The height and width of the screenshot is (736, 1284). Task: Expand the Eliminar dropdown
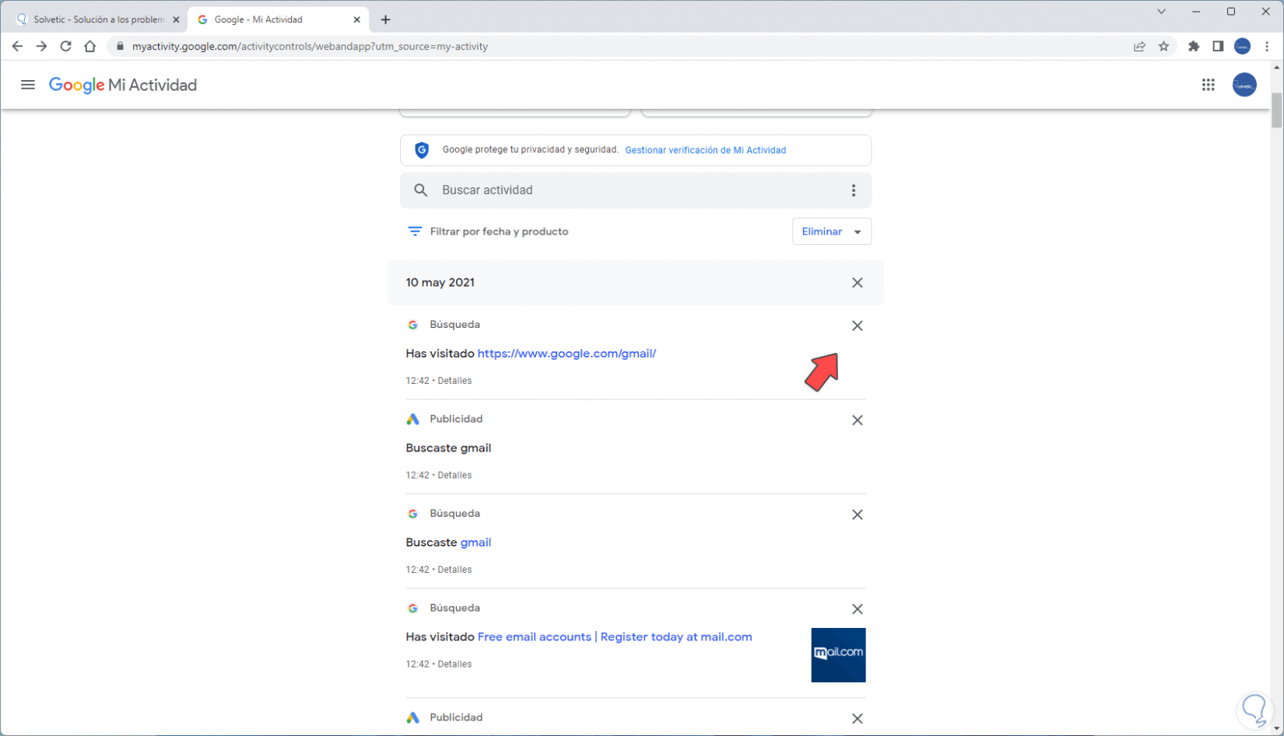point(832,232)
